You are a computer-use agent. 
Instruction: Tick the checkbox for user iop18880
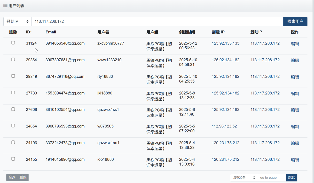coord(13,159)
